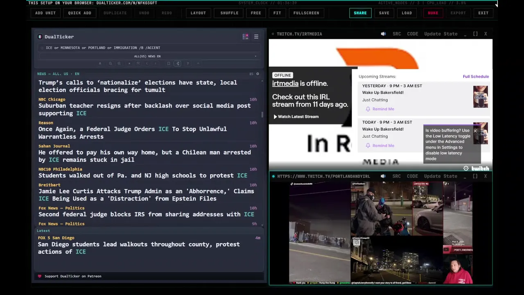Click SHUFFLE layout option

(x=229, y=13)
